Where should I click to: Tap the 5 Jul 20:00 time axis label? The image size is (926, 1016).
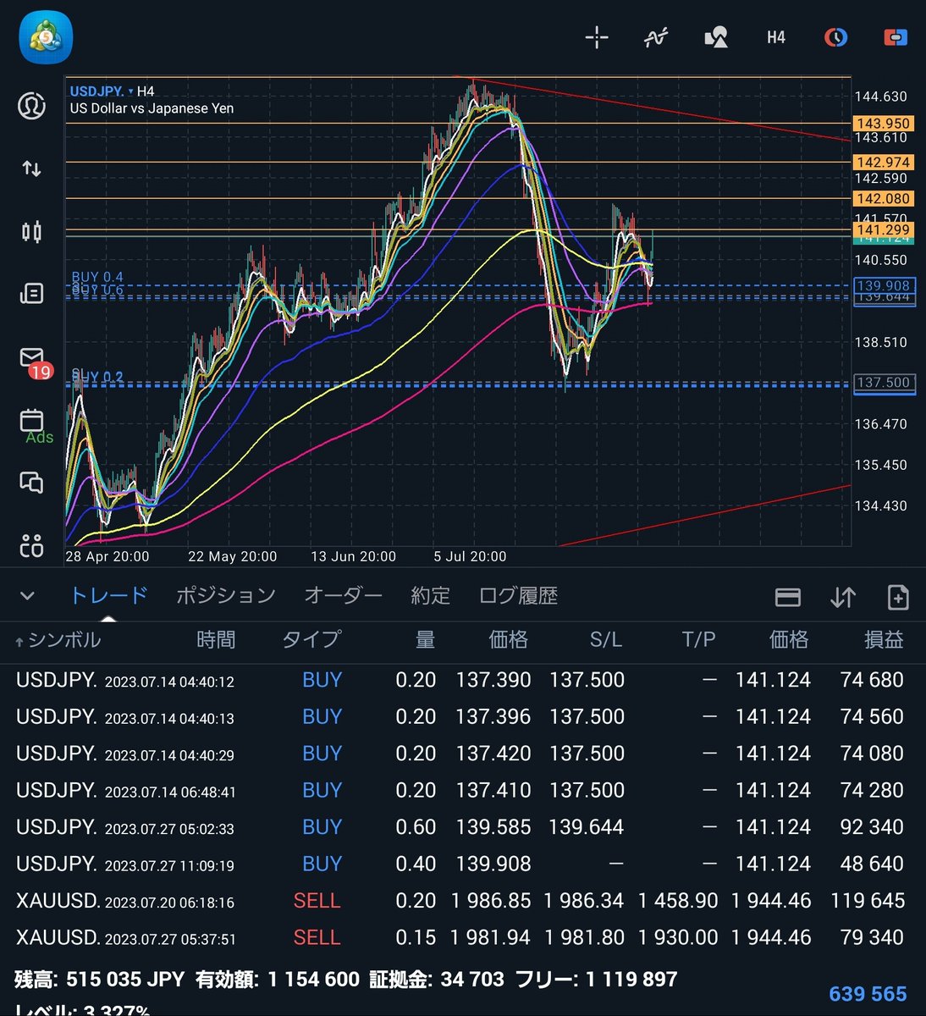point(470,556)
